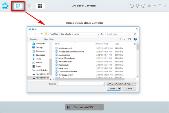Click the trash delete icon in toolbar
169x113 pixels.
point(29,6)
